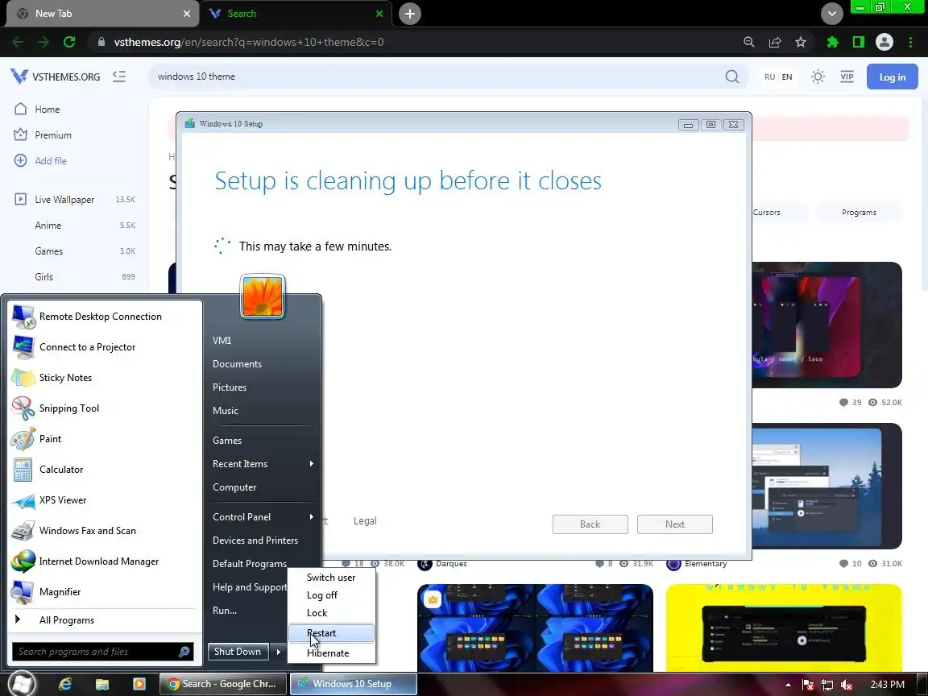The height and width of the screenshot is (696, 928).
Task: Open Paint from Start menu
Action: click(104, 439)
